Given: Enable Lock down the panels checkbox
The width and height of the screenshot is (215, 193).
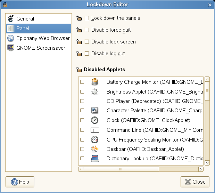Looking at the screenshot, I should pos(86,18).
